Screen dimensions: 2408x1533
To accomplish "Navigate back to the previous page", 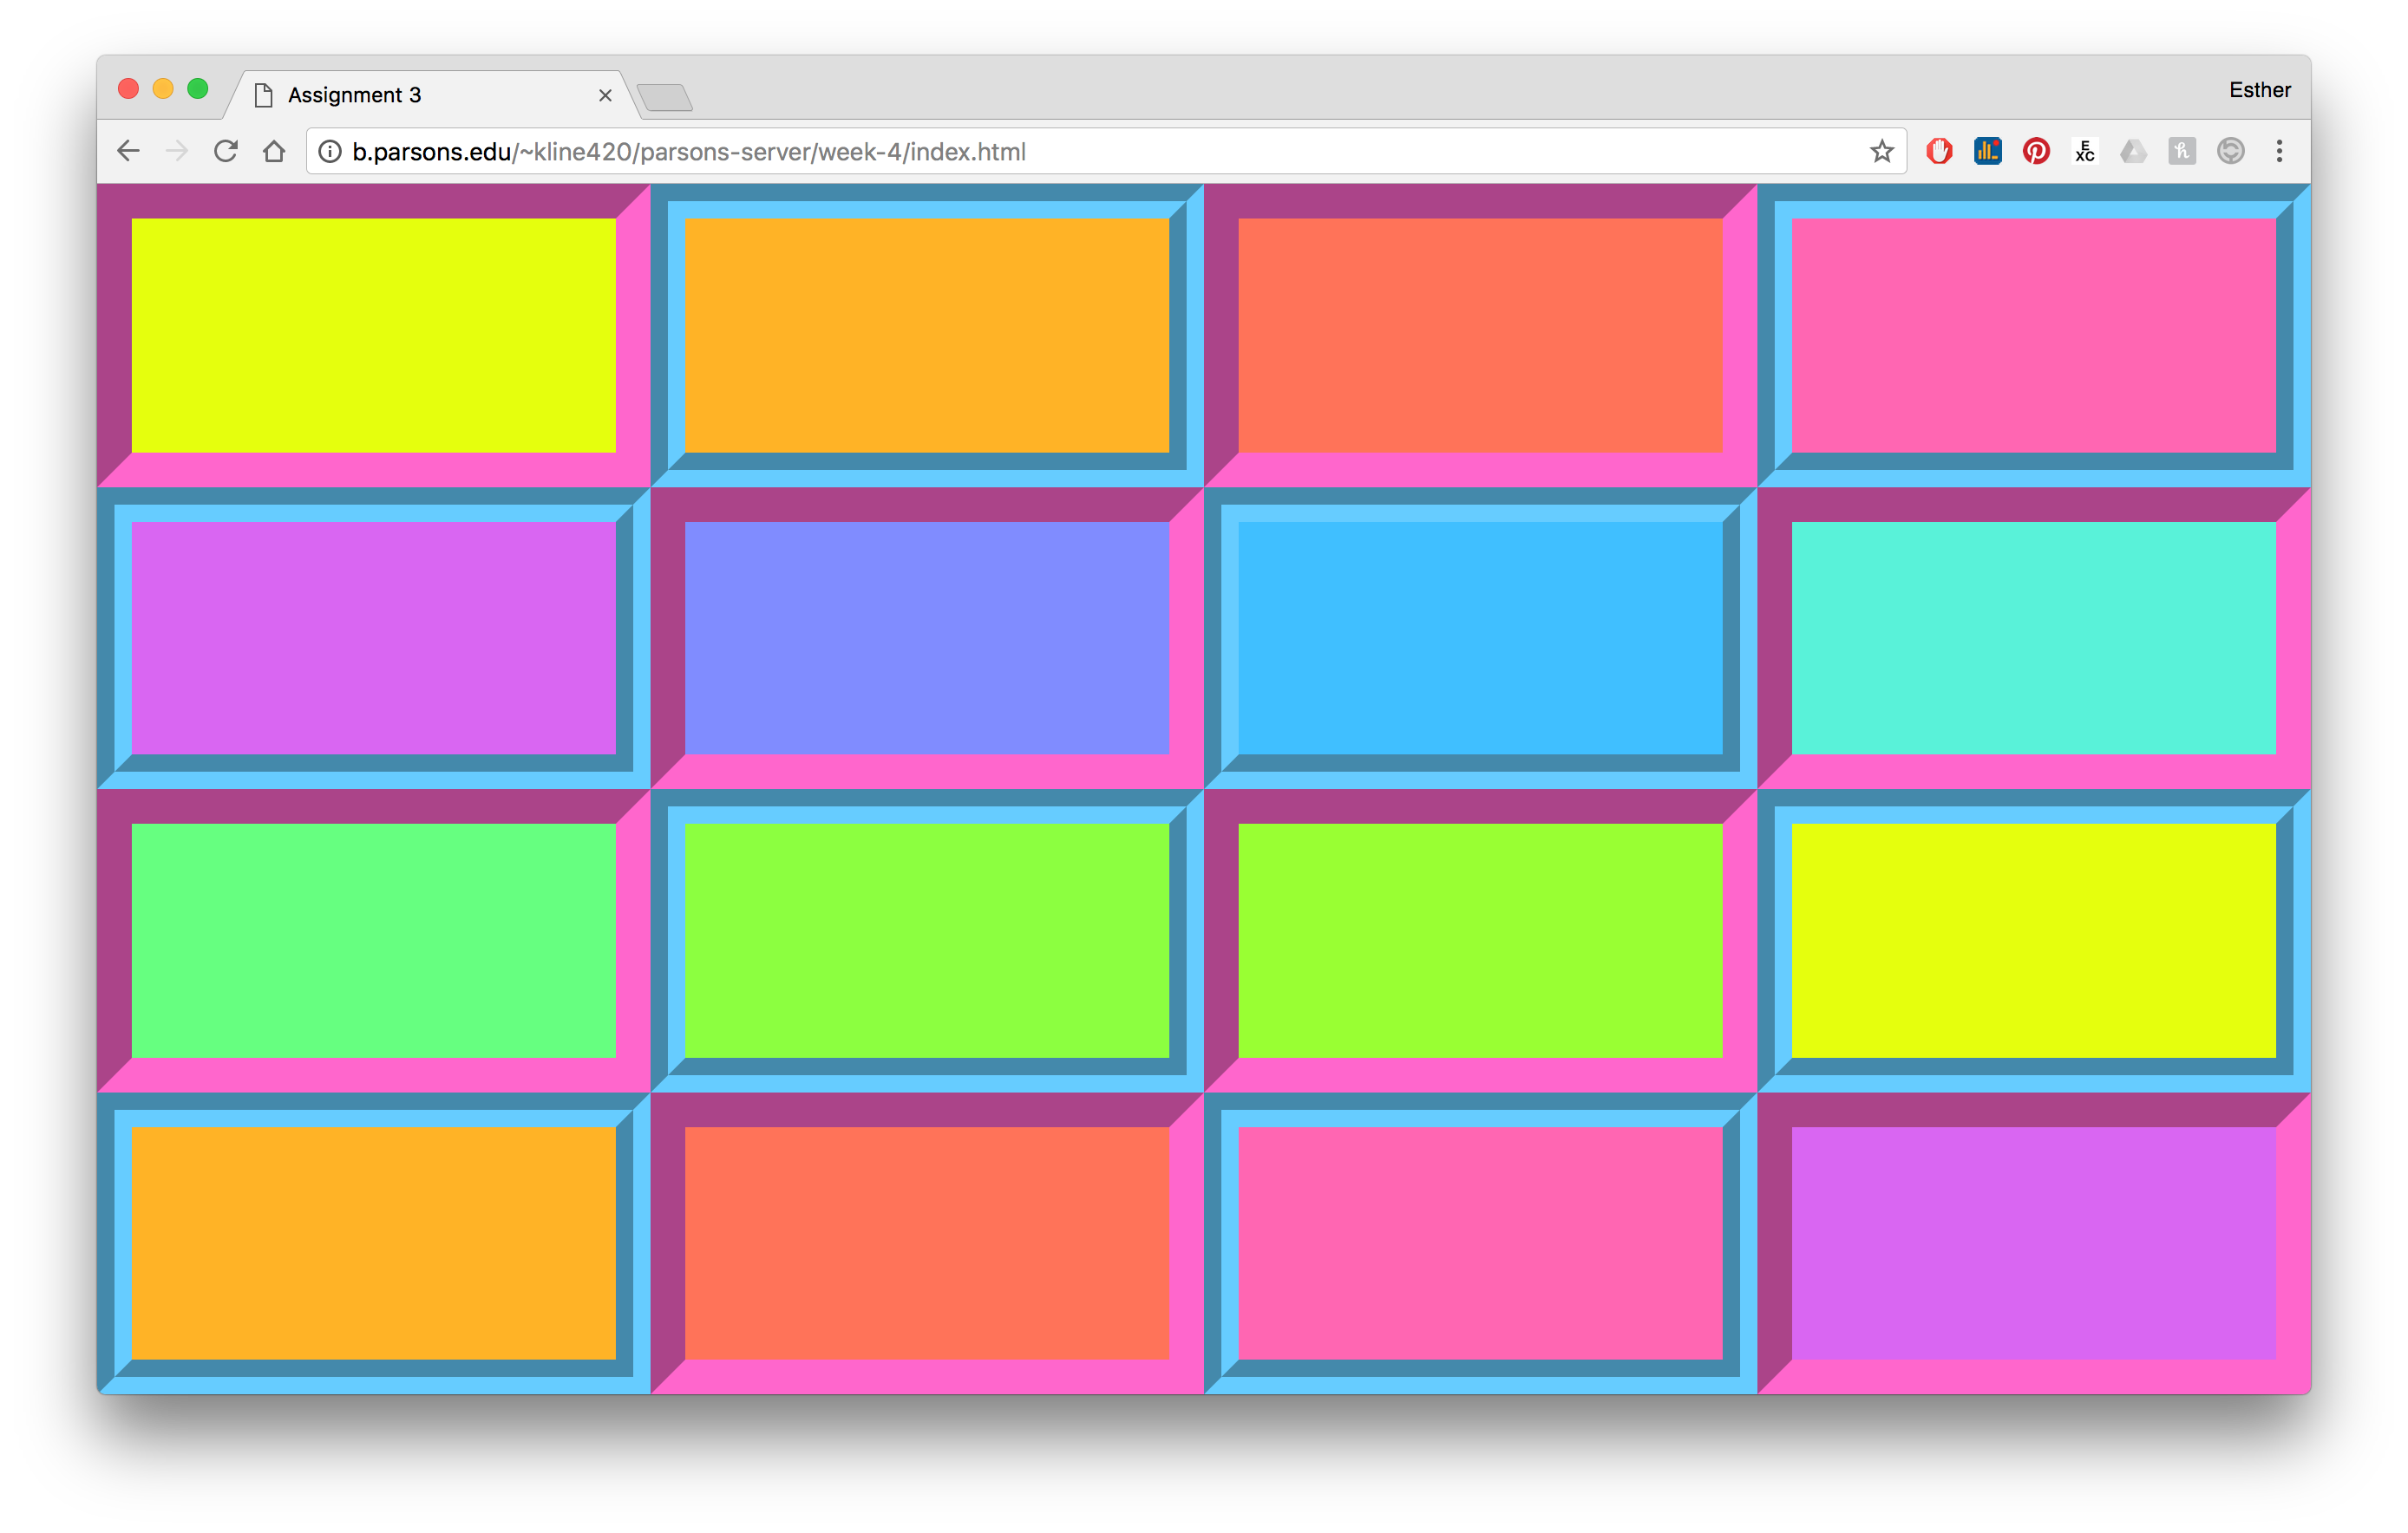I will click(x=128, y=151).
